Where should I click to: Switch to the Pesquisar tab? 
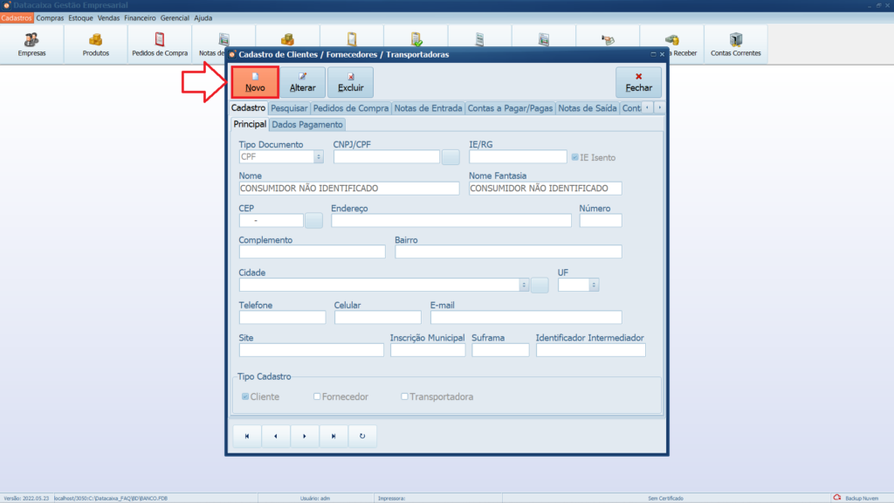[289, 108]
